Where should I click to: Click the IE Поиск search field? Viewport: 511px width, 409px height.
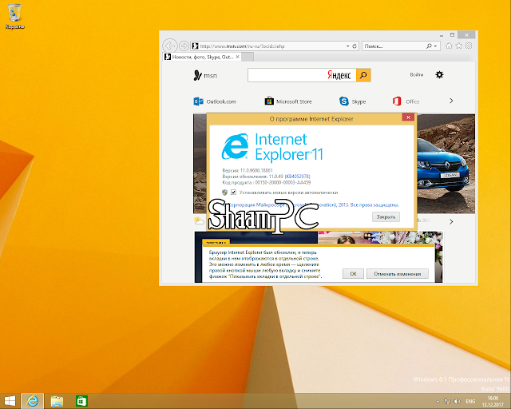click(394, 46)
